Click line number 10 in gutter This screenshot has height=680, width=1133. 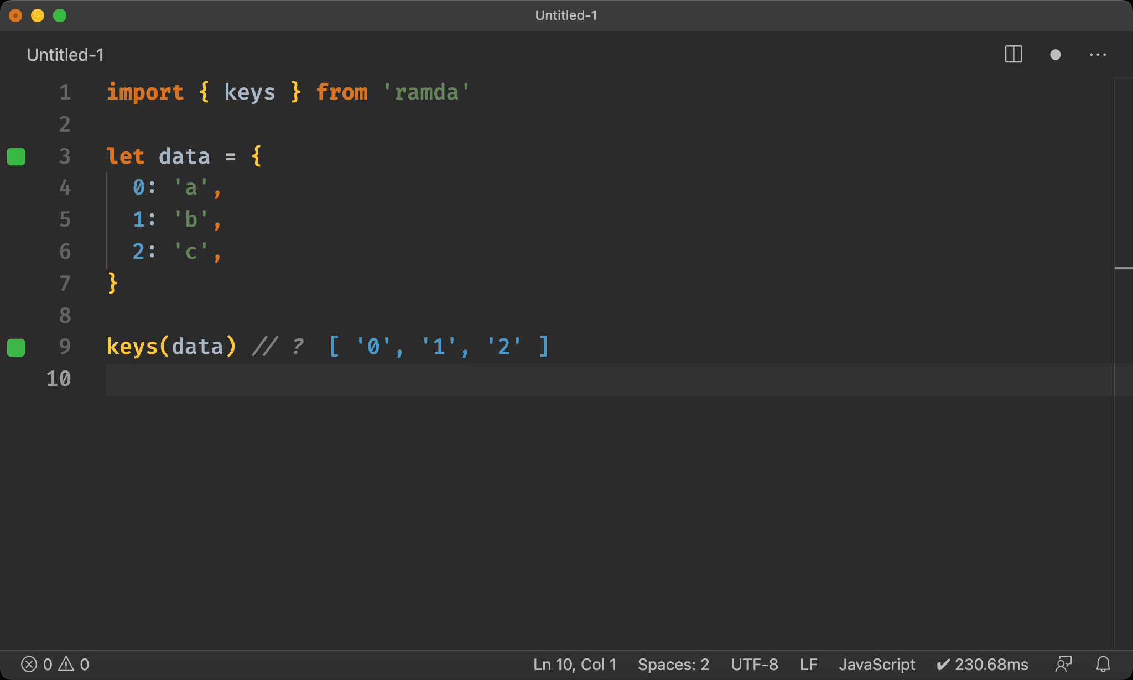pos(59,379)
